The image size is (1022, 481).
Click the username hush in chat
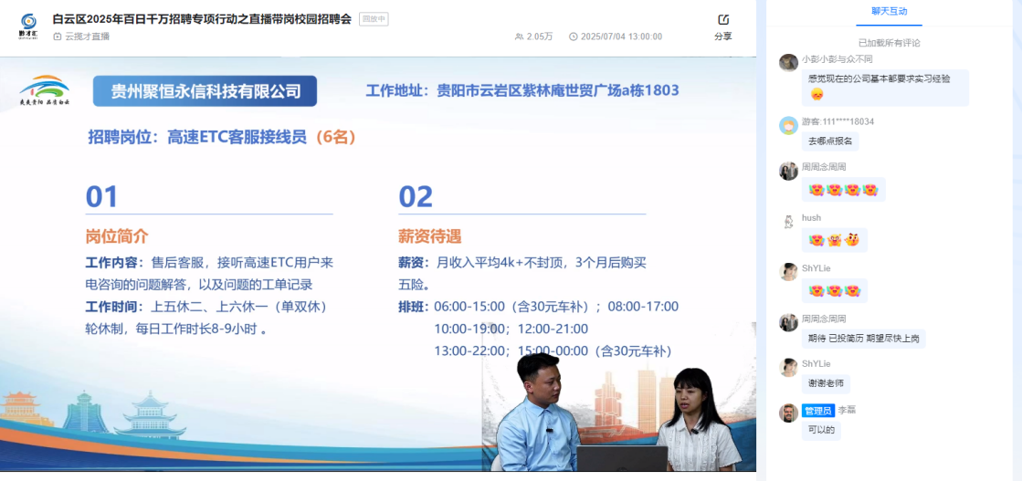pos(811,218)
